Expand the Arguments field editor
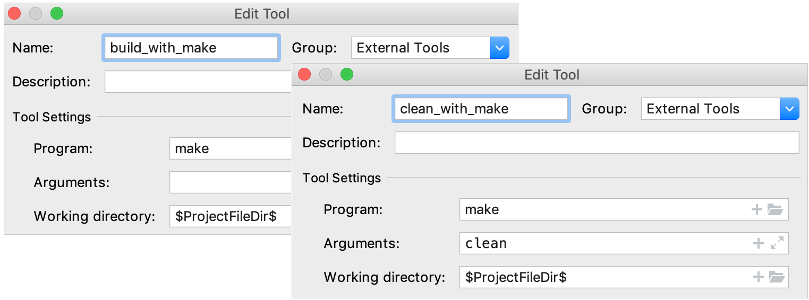 click(x=777, y=244)
